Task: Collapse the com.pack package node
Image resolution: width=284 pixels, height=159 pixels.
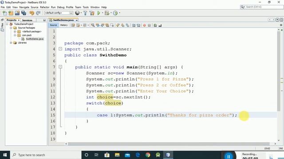Action: [15, 35]
